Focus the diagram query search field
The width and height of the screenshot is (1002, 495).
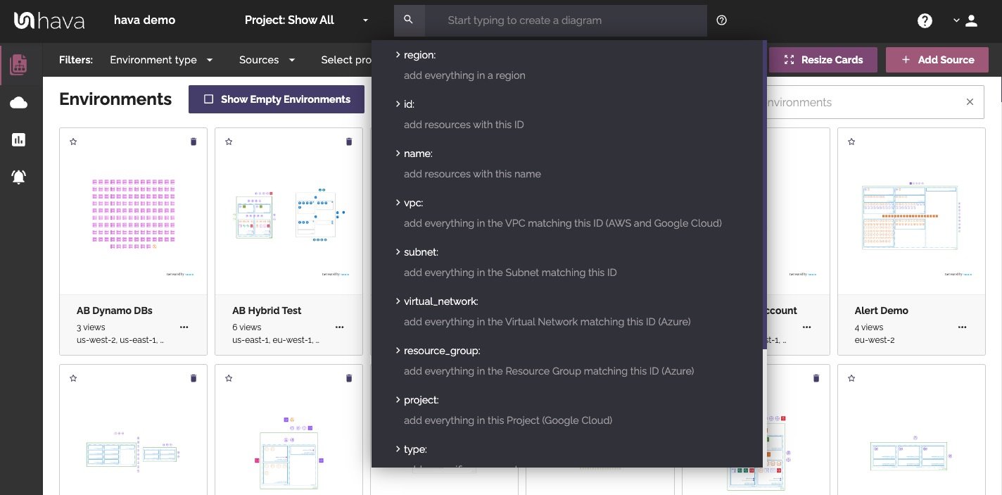point(566,20)
